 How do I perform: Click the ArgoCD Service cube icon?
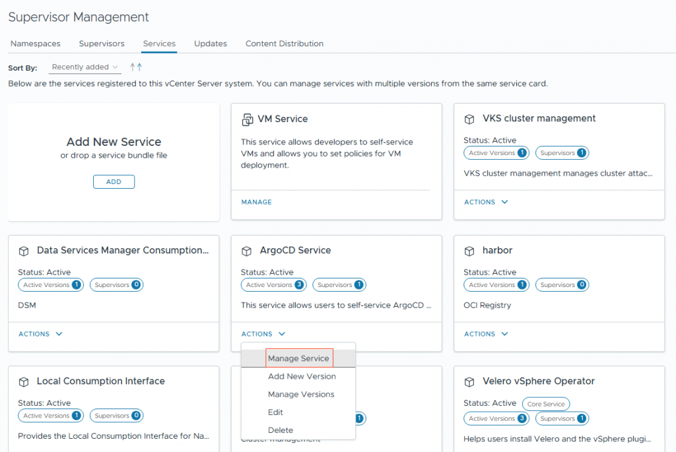click(x=247, y=251)
